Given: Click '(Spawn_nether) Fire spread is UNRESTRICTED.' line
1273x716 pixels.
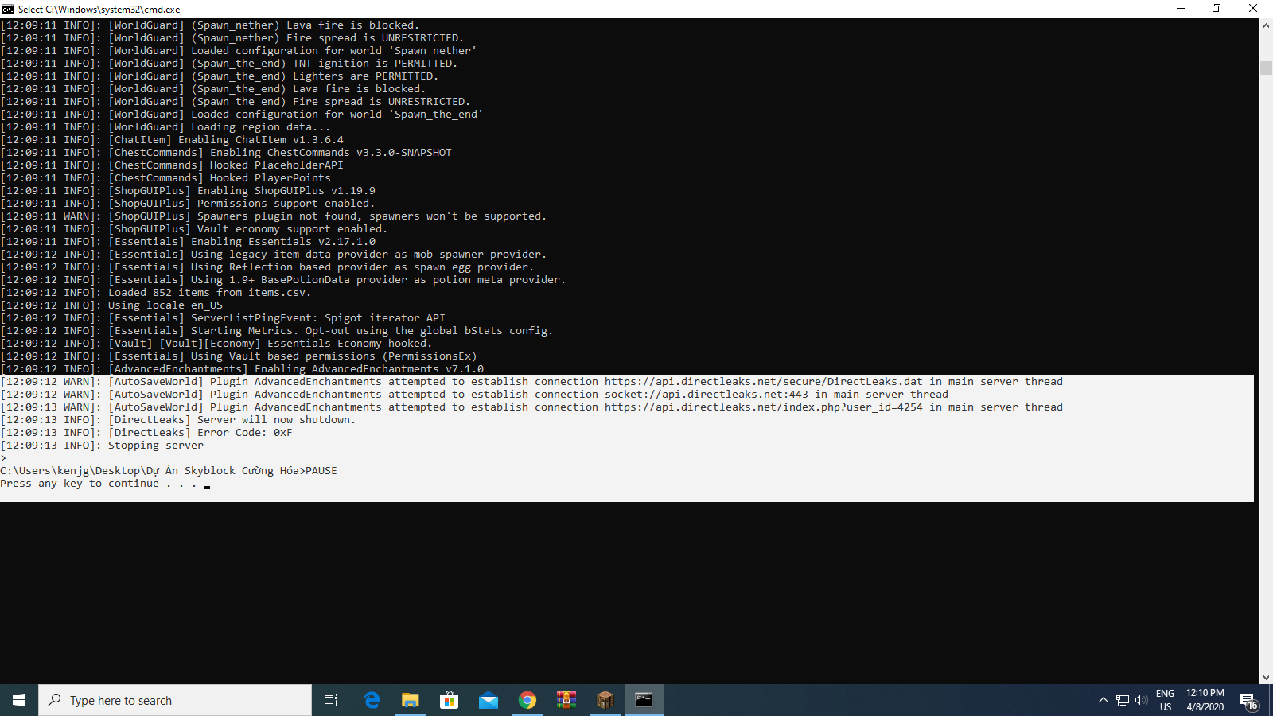Looking at the screenshot, I should (232, 38).
